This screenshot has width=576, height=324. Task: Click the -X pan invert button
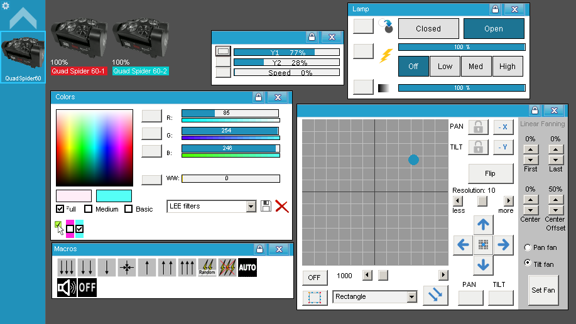[503, 127]
